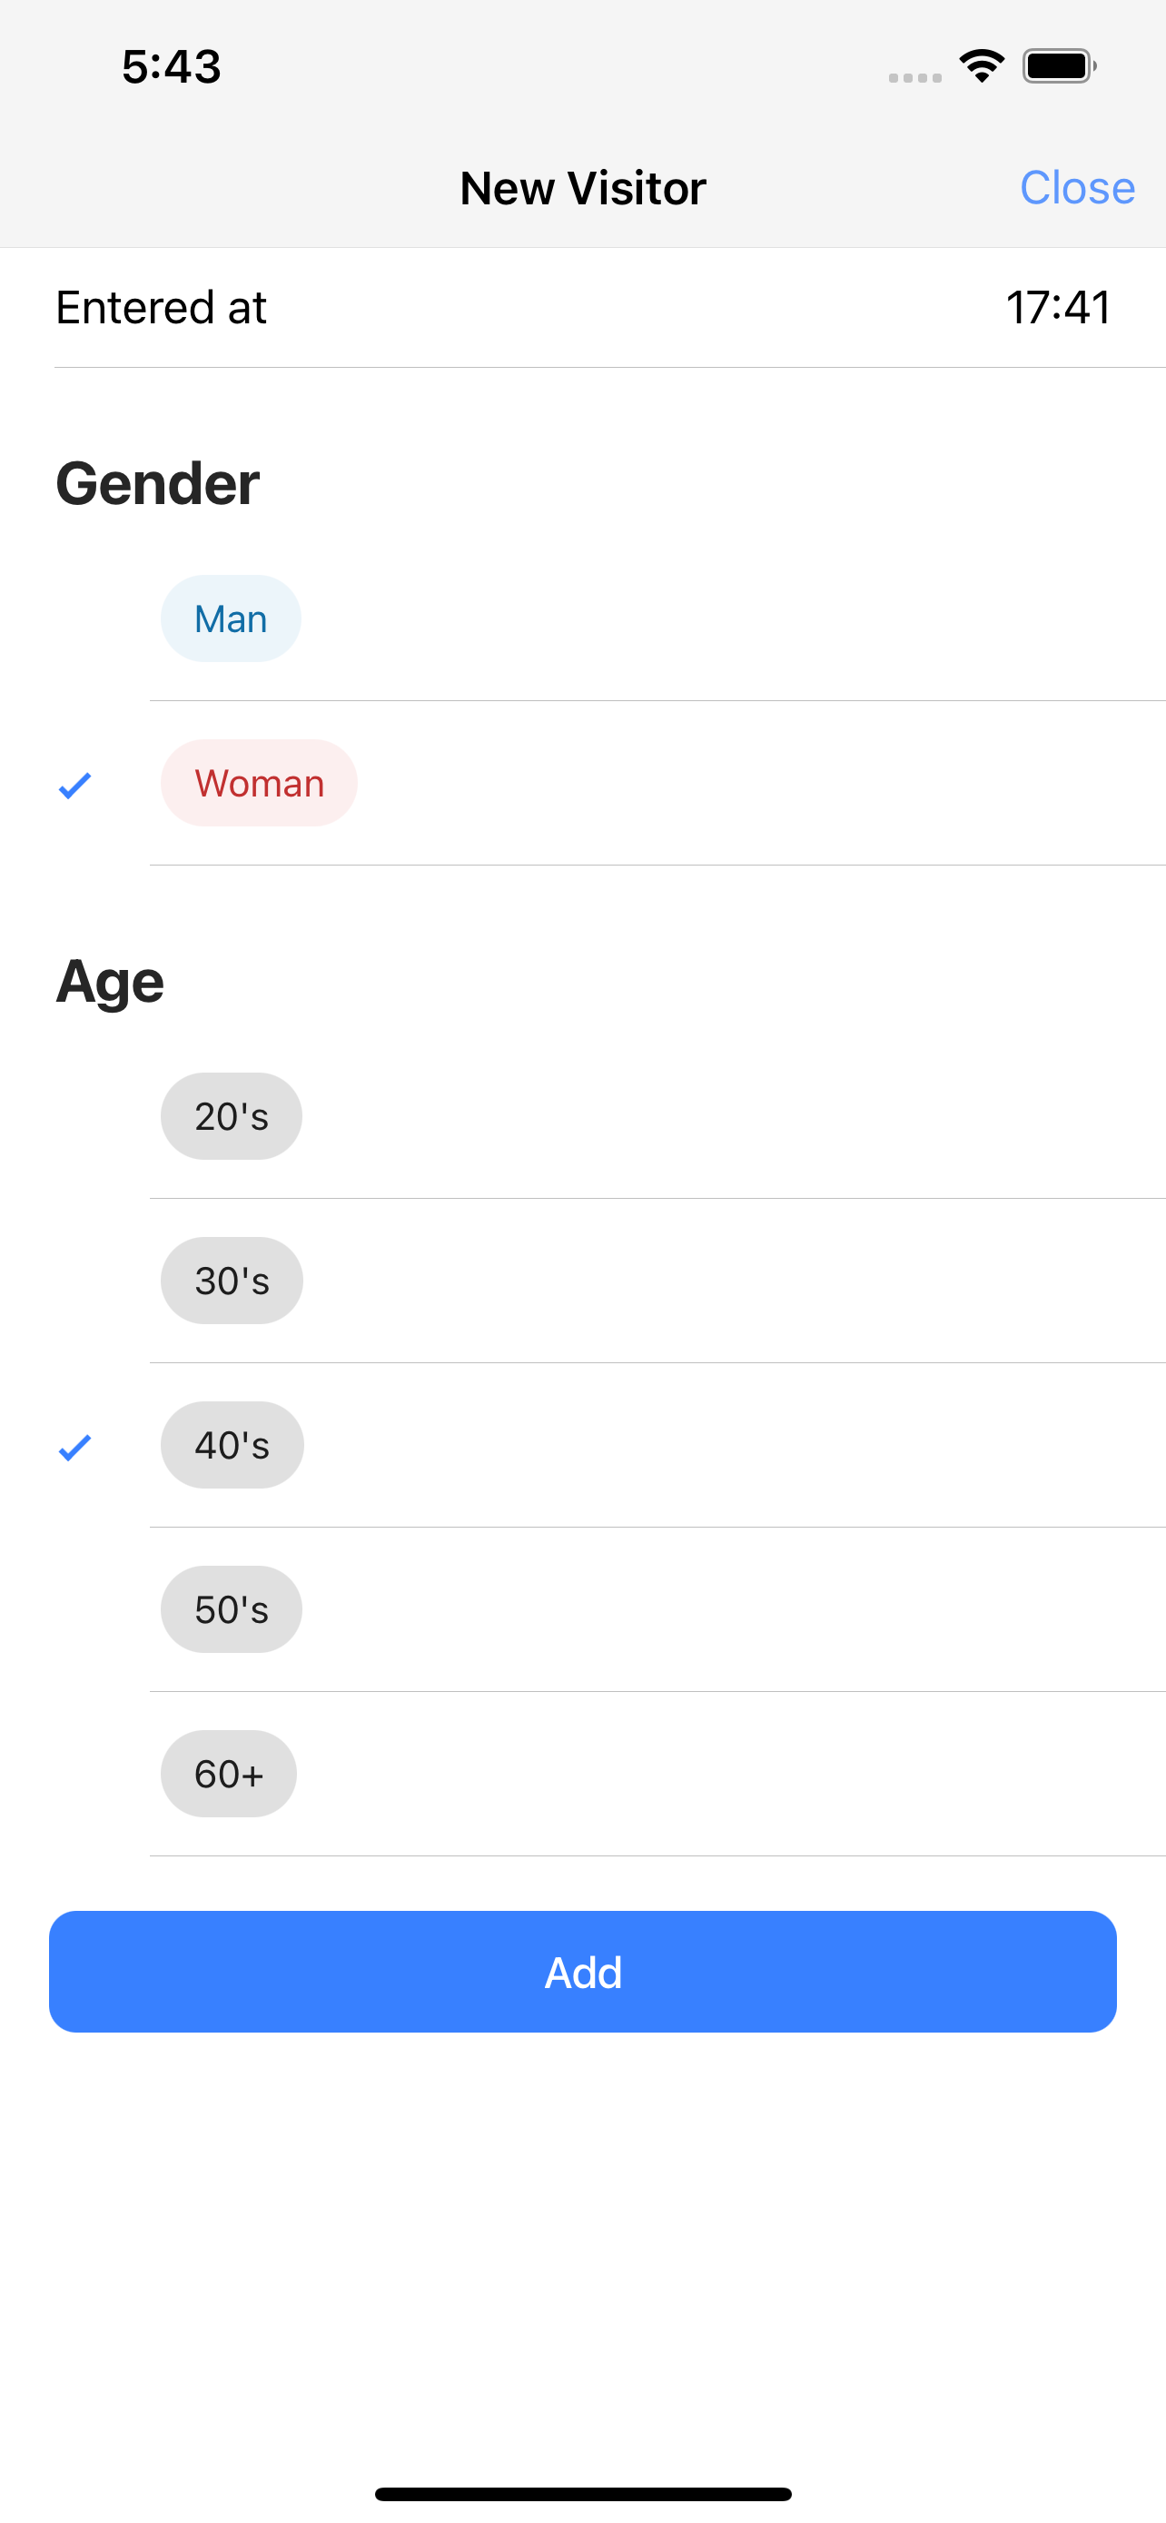Add the new visitor
This screenshot has width=1166, height=2523.
582,1972
